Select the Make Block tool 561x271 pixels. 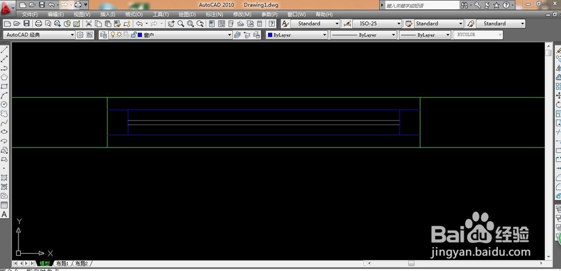pos(4,159)
